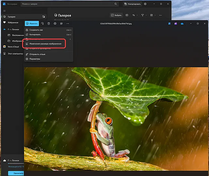The image size is (209, 176).
Task: Toggle the hamburger navigation menu in gallery
Action: click(x=5, y=11)
